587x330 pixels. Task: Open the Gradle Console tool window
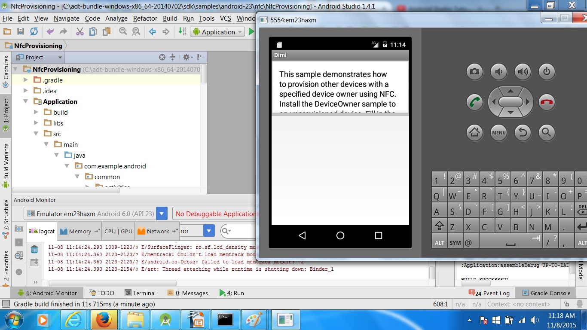coord(546,293)
